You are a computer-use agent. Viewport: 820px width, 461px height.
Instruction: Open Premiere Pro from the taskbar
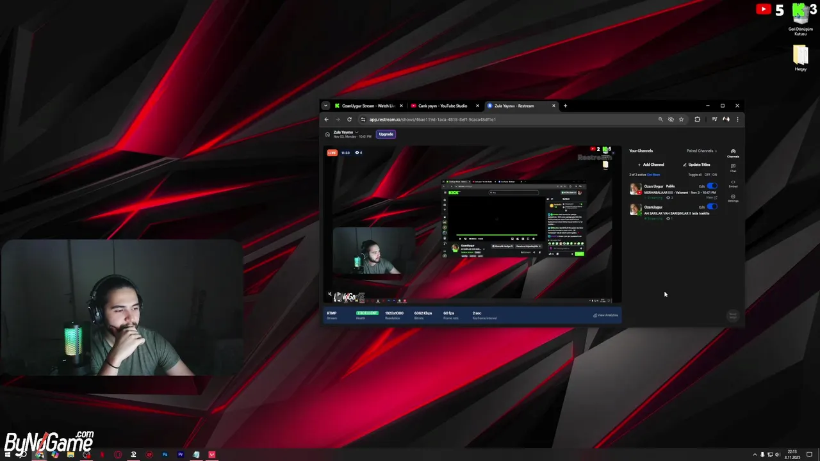click(x=181, y=455)
